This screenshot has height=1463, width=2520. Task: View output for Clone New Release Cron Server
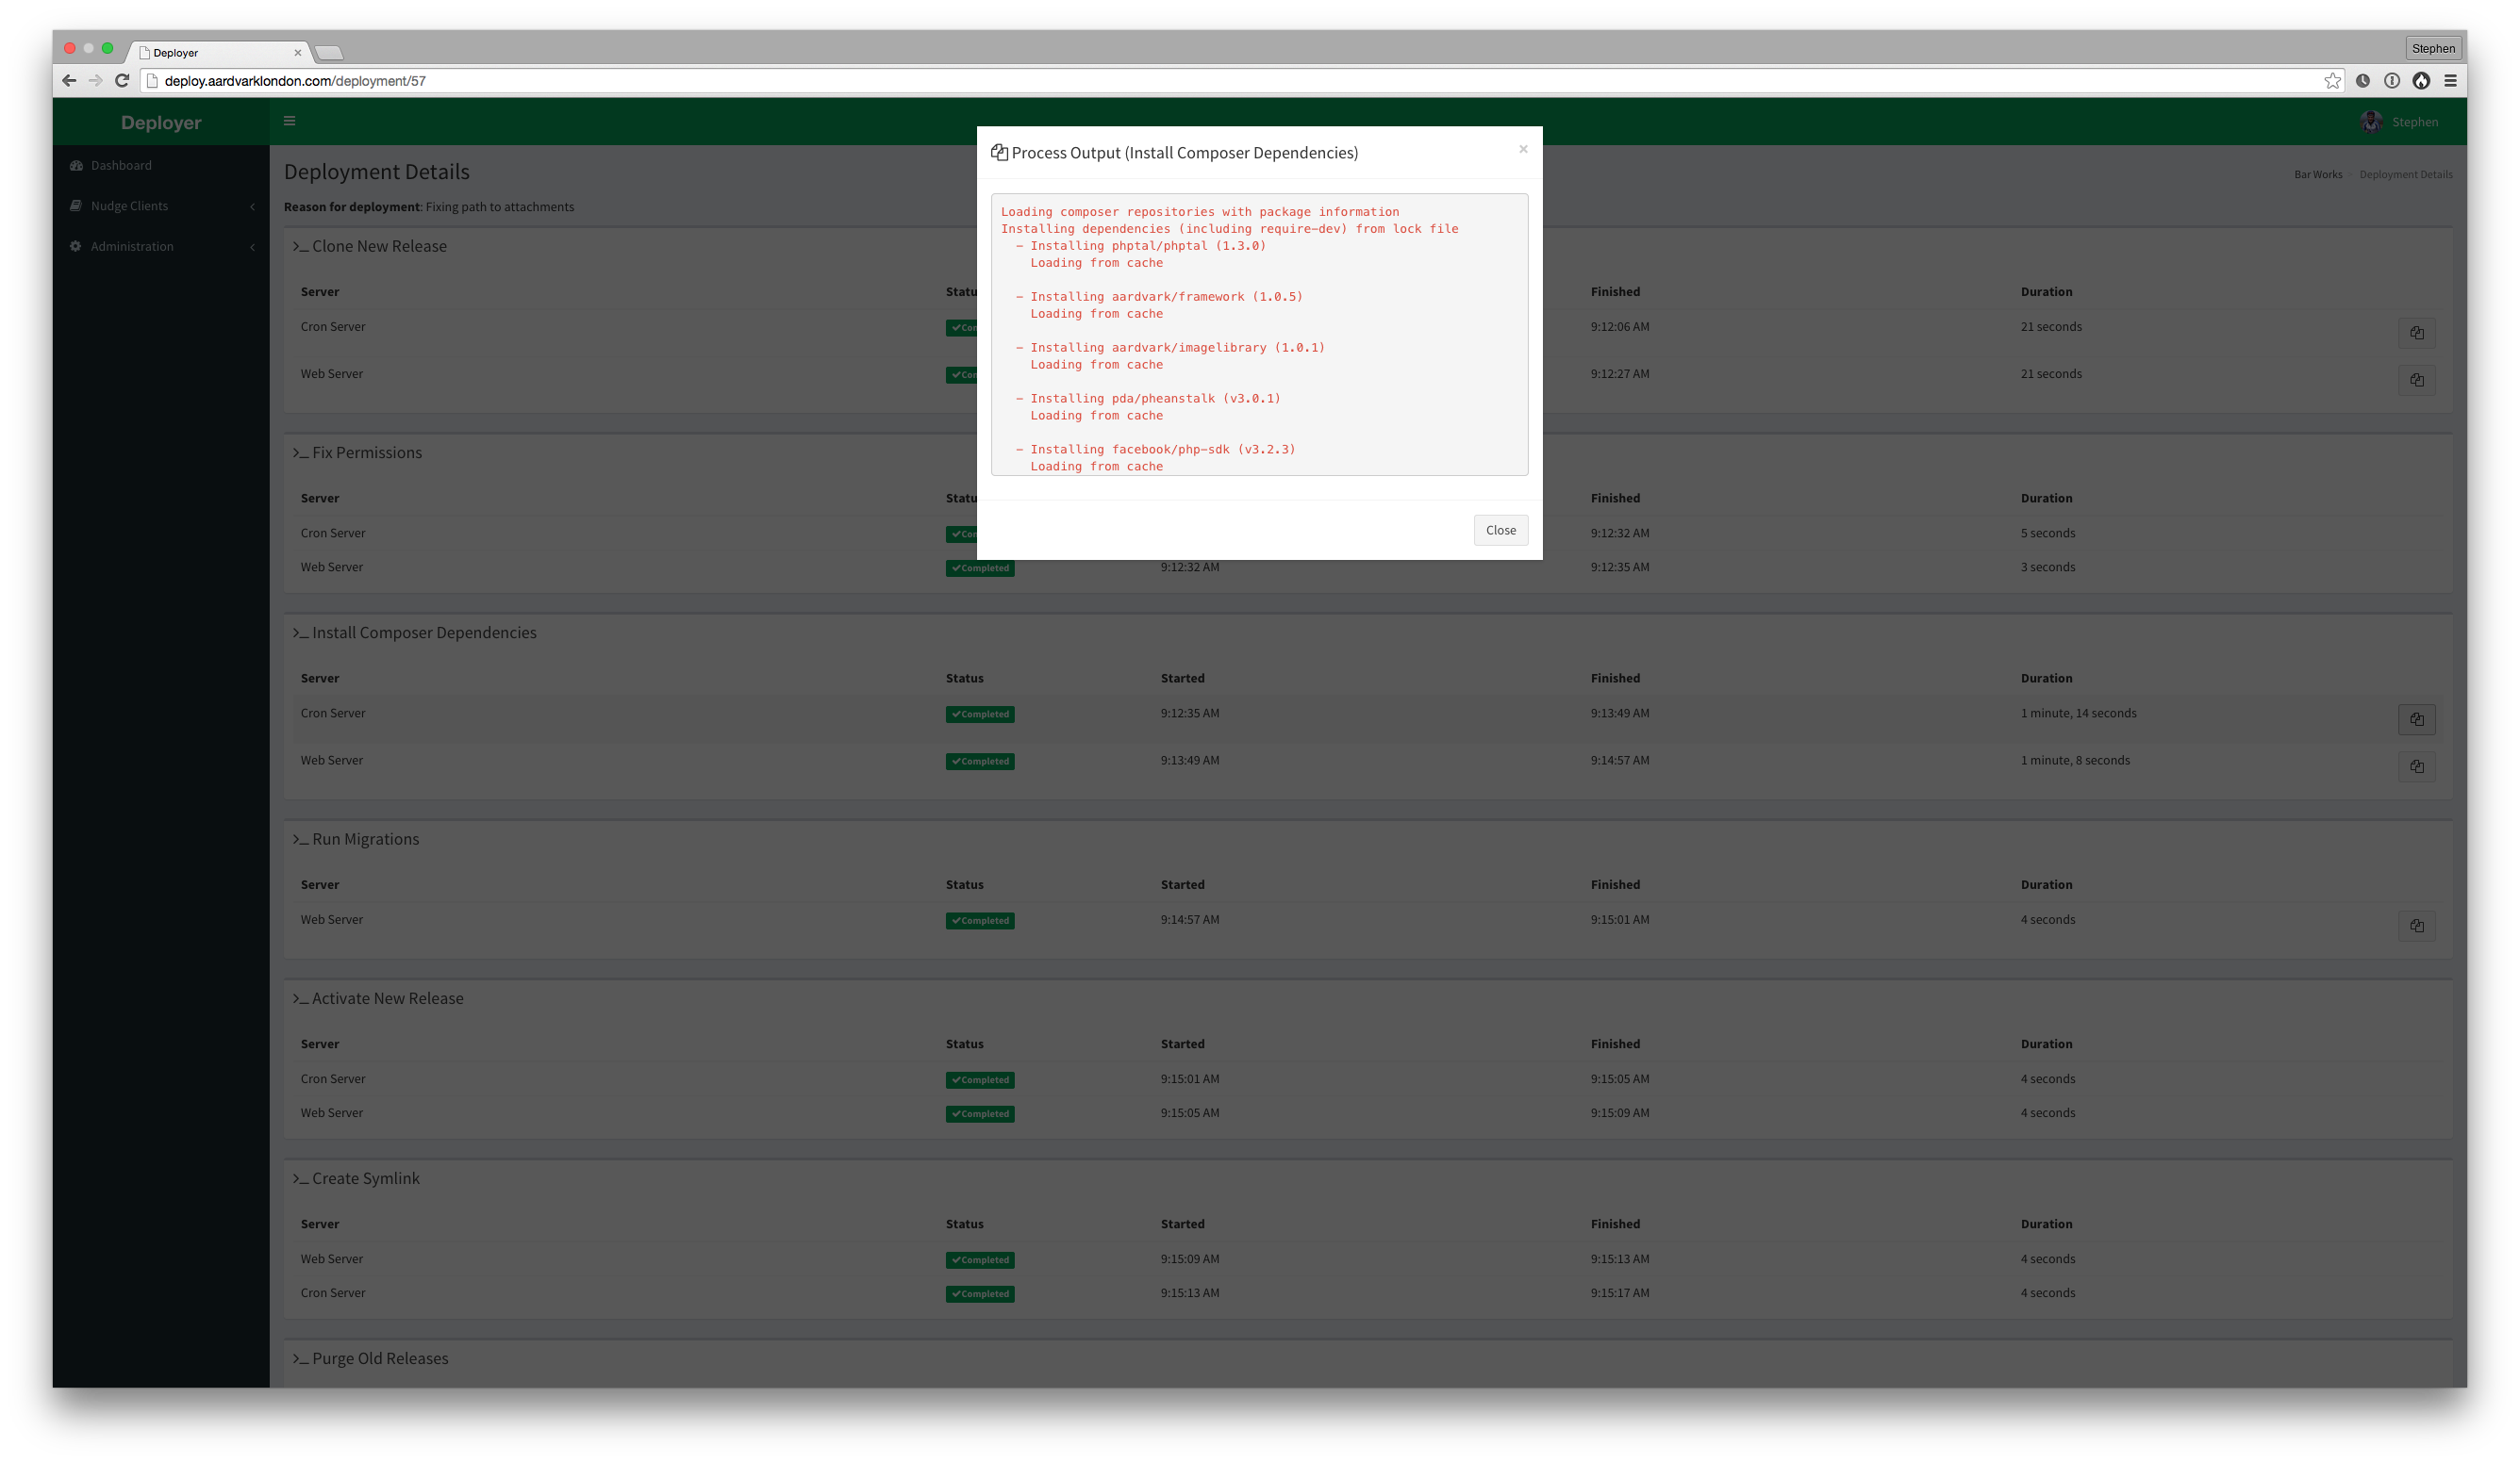click(x=2416, y=334)
